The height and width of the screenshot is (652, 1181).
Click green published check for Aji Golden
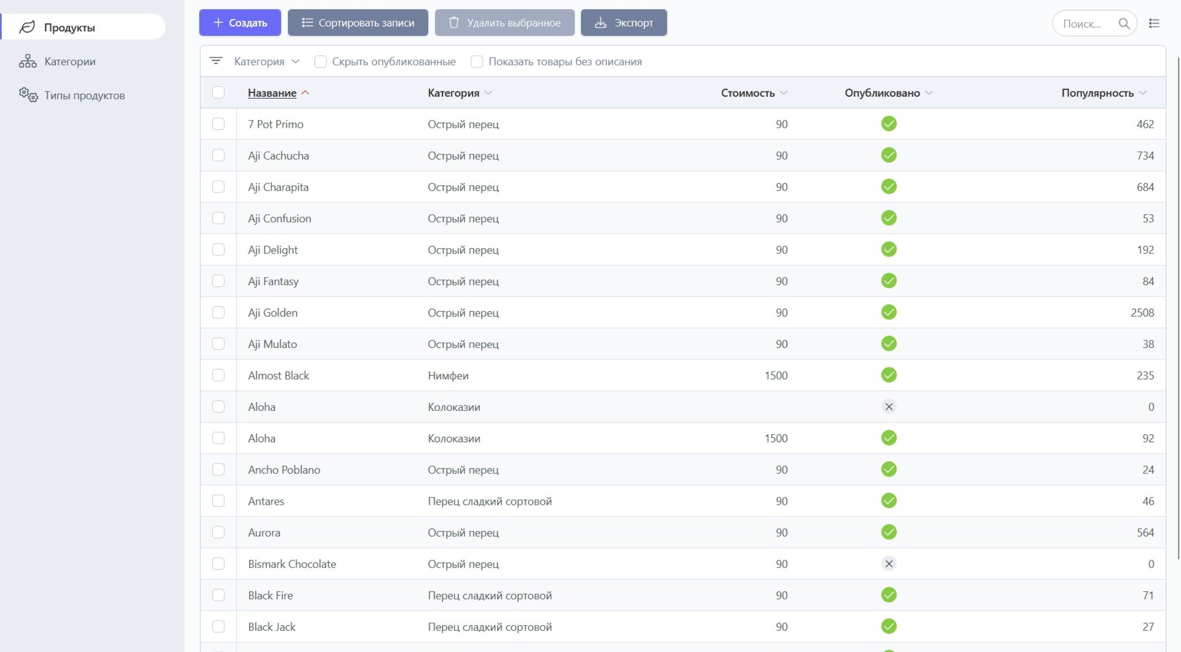coord(889,313)
